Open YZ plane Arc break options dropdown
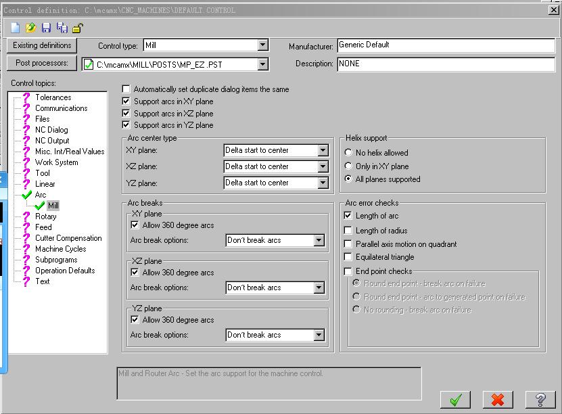The height and width of the screenshot is (414, 562). tap(319, 335)
